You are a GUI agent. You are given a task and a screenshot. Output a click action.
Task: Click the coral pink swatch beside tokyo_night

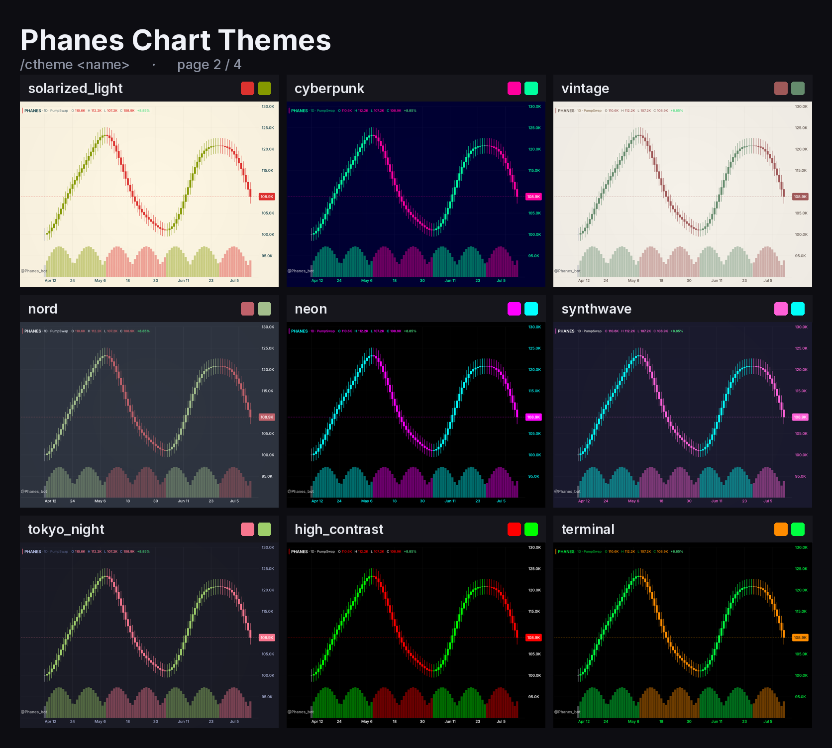(247, 529)
